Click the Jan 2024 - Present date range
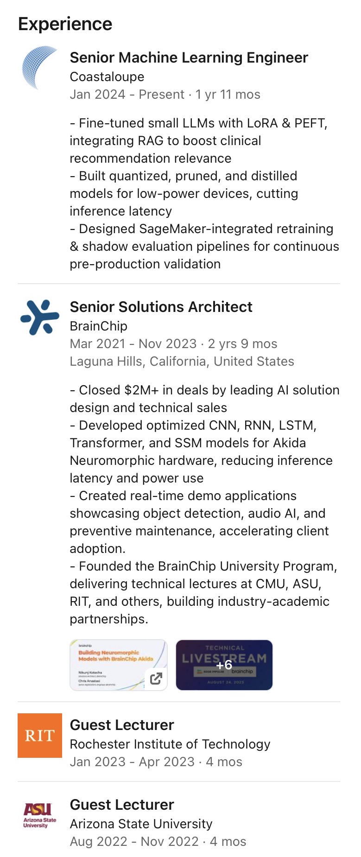 127,95
